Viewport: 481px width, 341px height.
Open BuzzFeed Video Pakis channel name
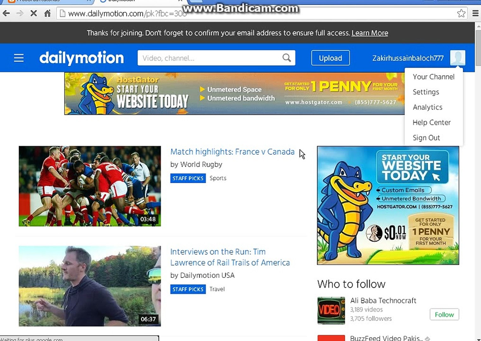coord(386,338)
